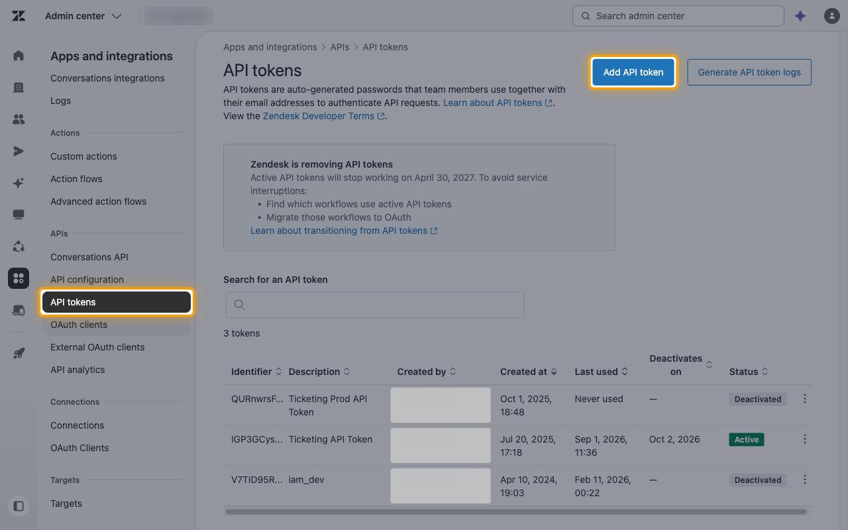The width and height of the screenshot is (848, 530).
Task: Open Account building icon in sidebar
Action: [19, 87]
